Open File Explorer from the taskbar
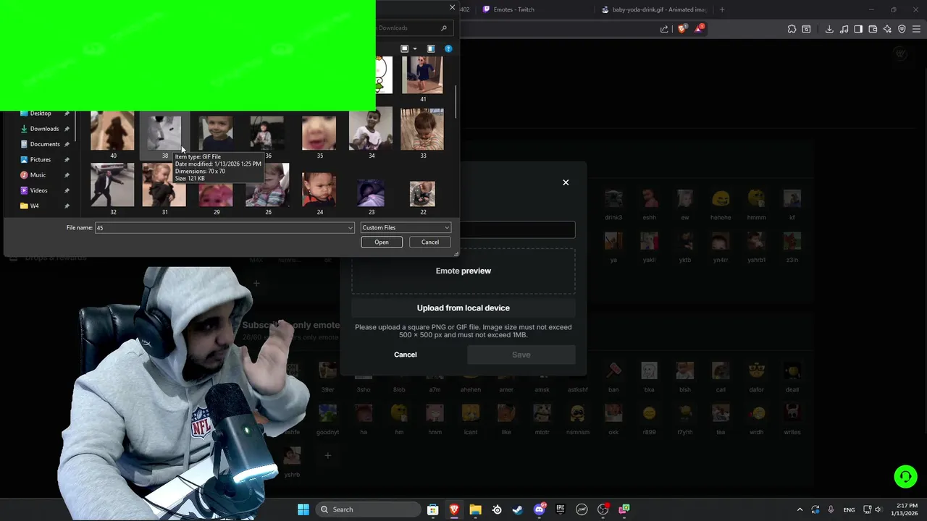The height and width of the screenshot is (521, 927). tap(475, 509)
